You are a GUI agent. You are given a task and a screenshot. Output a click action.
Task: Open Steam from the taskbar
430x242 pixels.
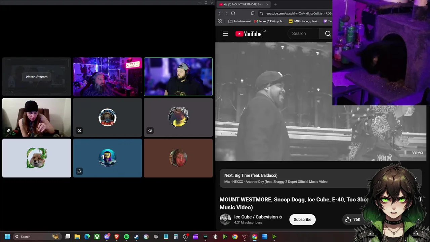coord(136,237)
